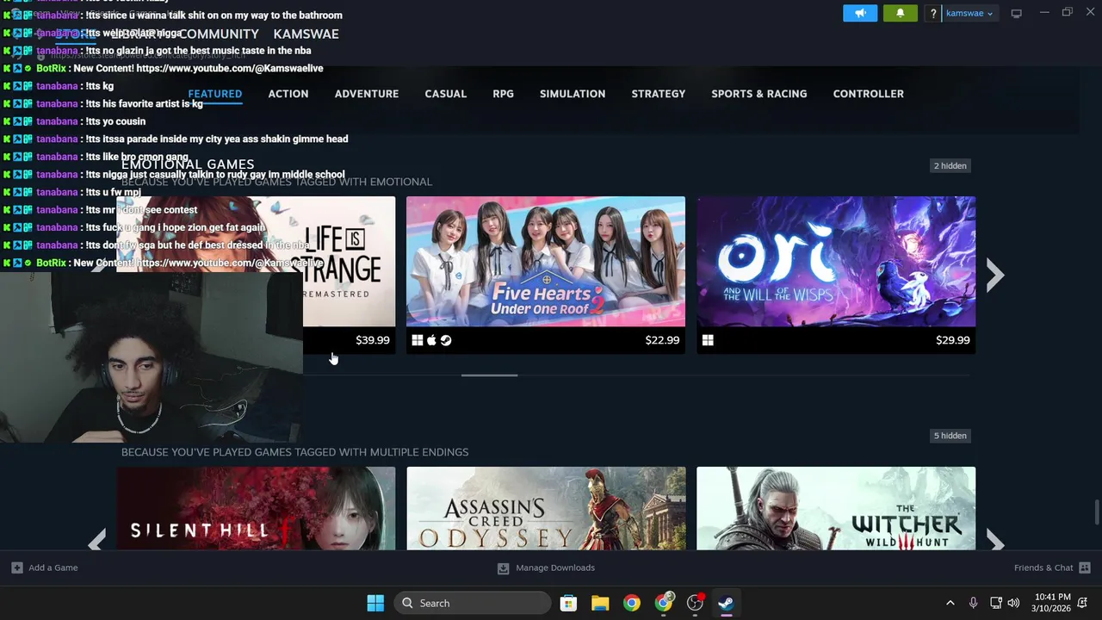
Task: Click the $29.99 price of Ori
Action: pyautogui.click(x=953, y=340)
